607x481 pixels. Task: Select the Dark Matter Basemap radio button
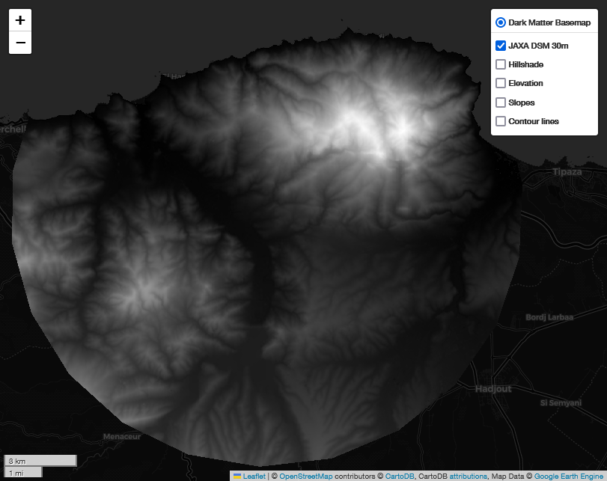tap(500, 22)
